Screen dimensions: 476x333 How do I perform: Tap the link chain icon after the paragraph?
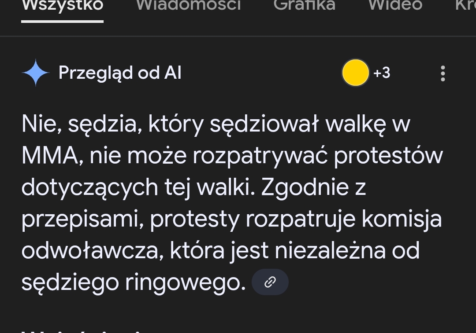270,282
